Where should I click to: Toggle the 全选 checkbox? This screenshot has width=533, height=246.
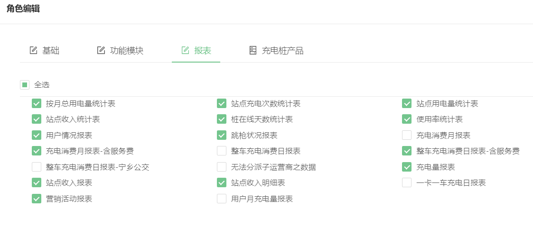click(25, 85)
